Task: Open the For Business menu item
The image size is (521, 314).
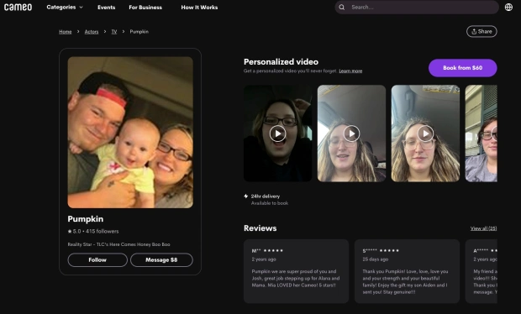Action: [x=145, y=8]
